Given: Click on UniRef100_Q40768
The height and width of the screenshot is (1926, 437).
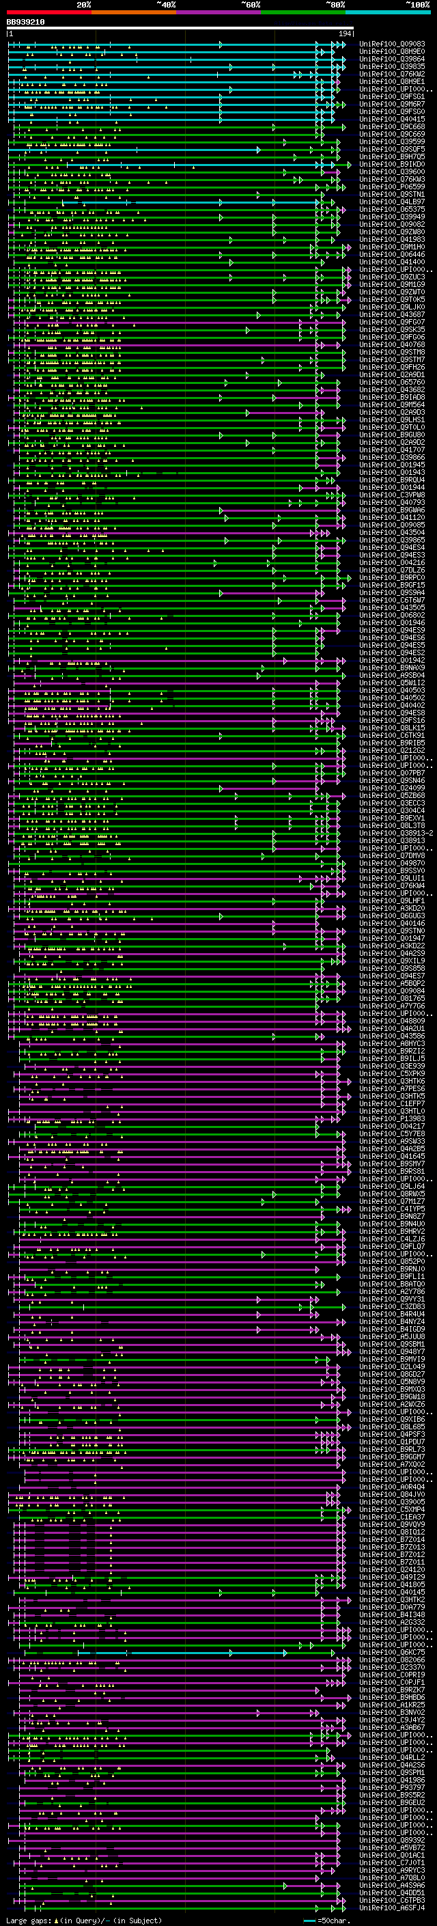Looking at the screenshot, I should [x=392, y=344].
